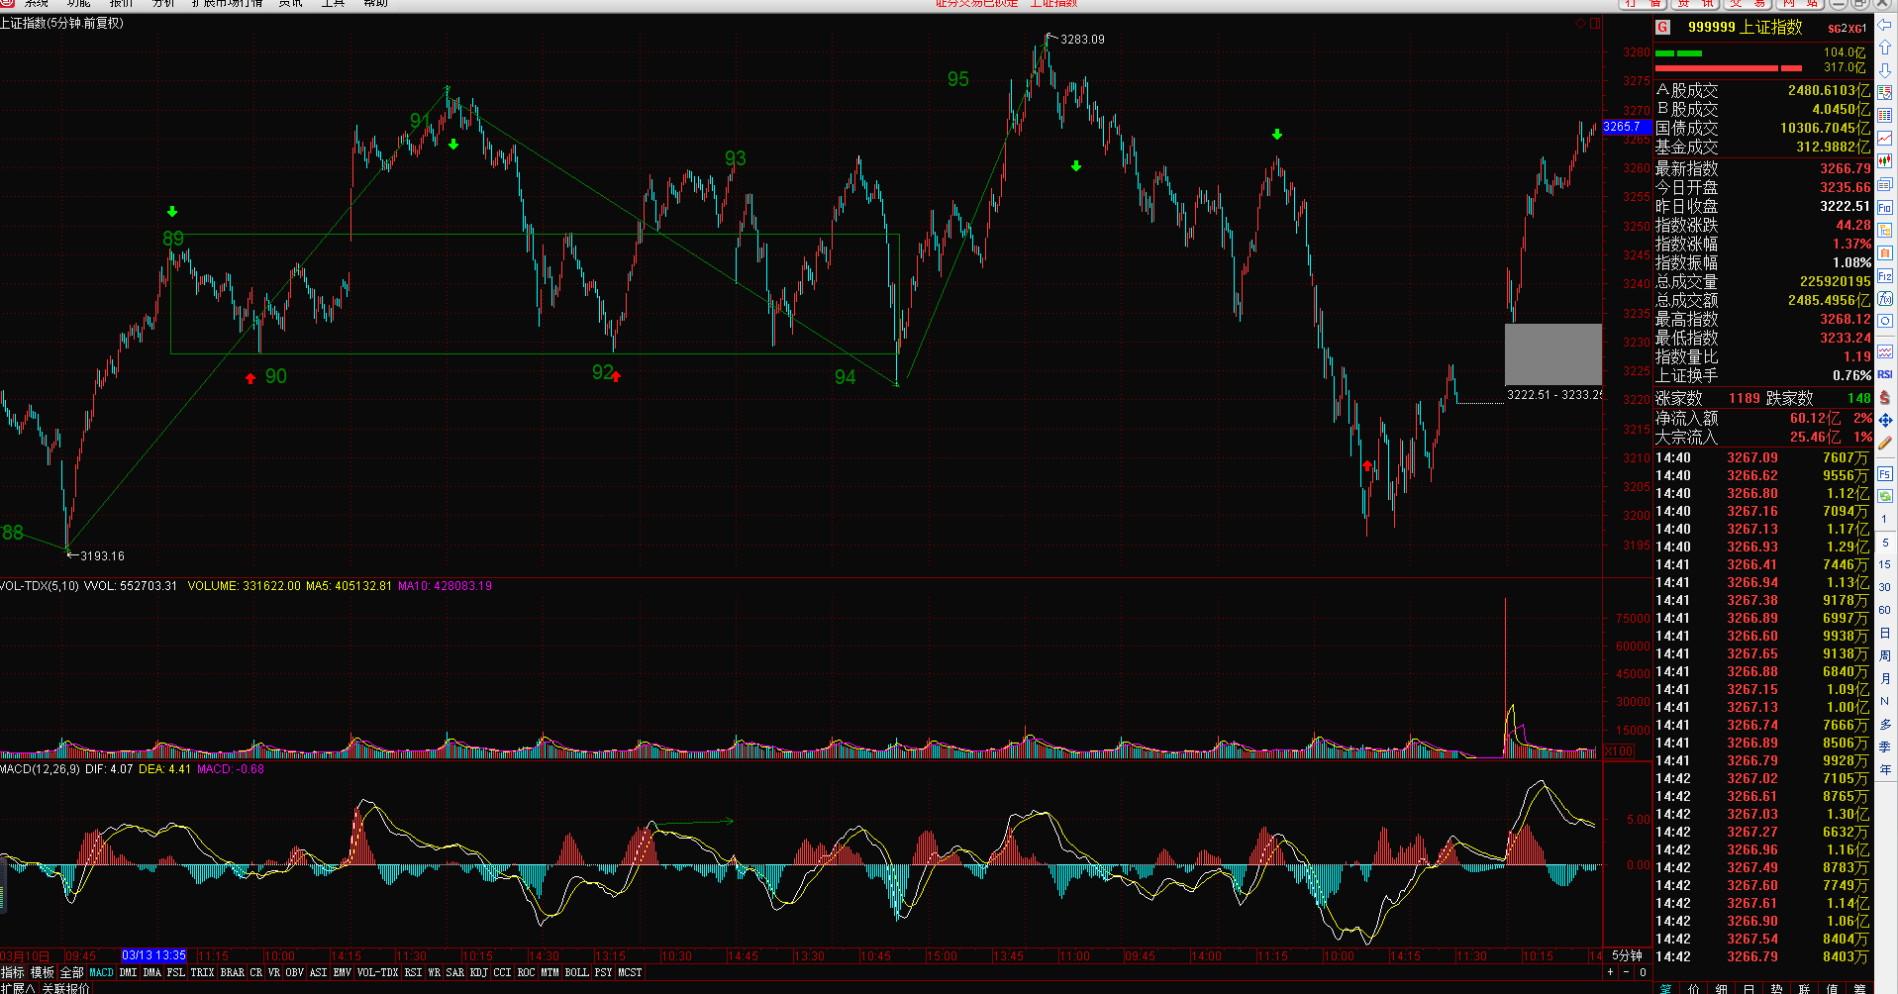Switch chart to 15-minute period
1898x994 pixels.
(1884, 564)
